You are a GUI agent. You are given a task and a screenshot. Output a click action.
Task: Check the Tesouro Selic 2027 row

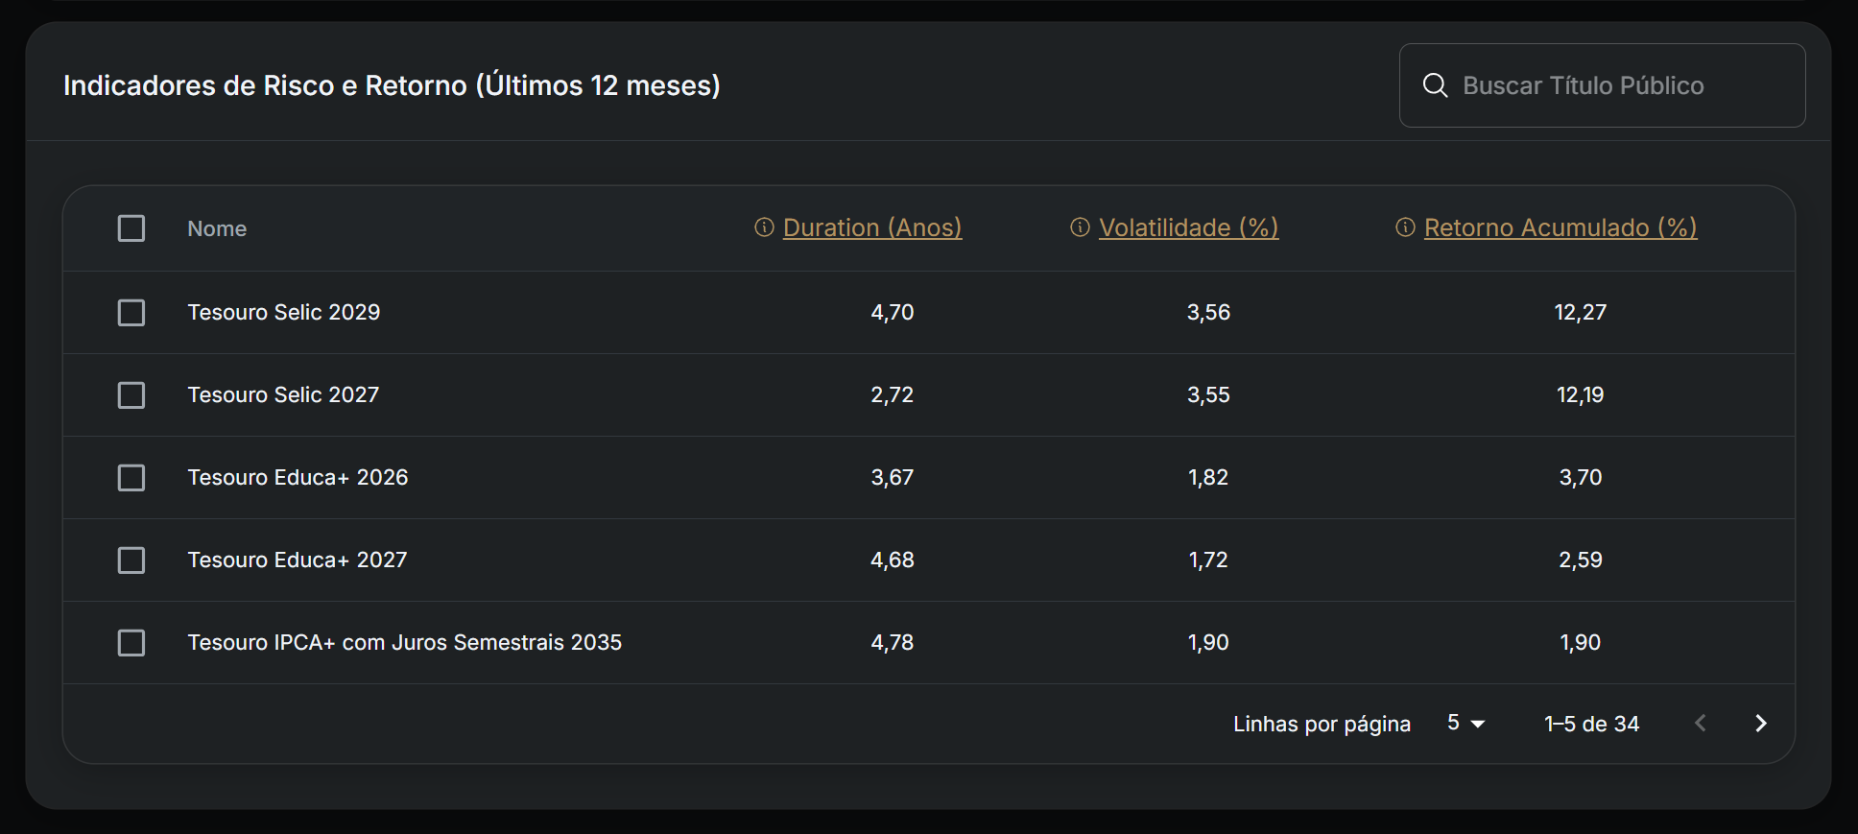pyautogui.click(x=131, y=395)
